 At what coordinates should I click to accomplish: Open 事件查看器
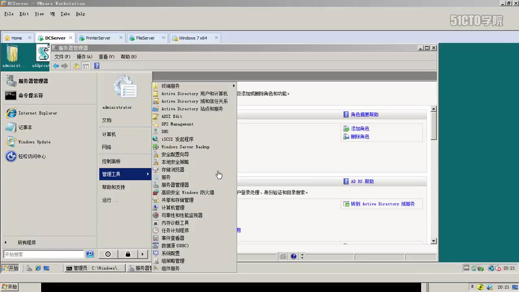194,238
